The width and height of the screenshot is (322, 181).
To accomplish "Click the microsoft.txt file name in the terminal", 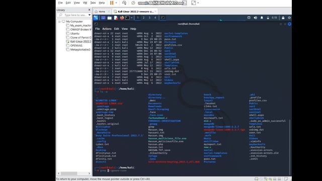I will (213, 118).
